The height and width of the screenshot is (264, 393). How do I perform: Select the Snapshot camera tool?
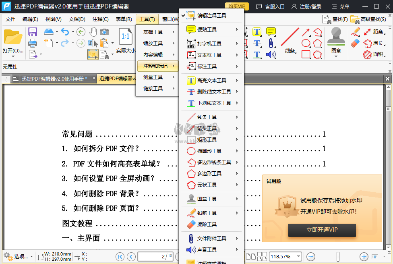coord(104,32)
